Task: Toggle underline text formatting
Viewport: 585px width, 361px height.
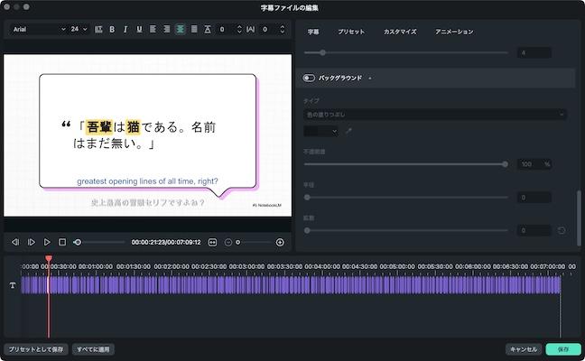Action: pyautogui.click(x=139, y=29)
